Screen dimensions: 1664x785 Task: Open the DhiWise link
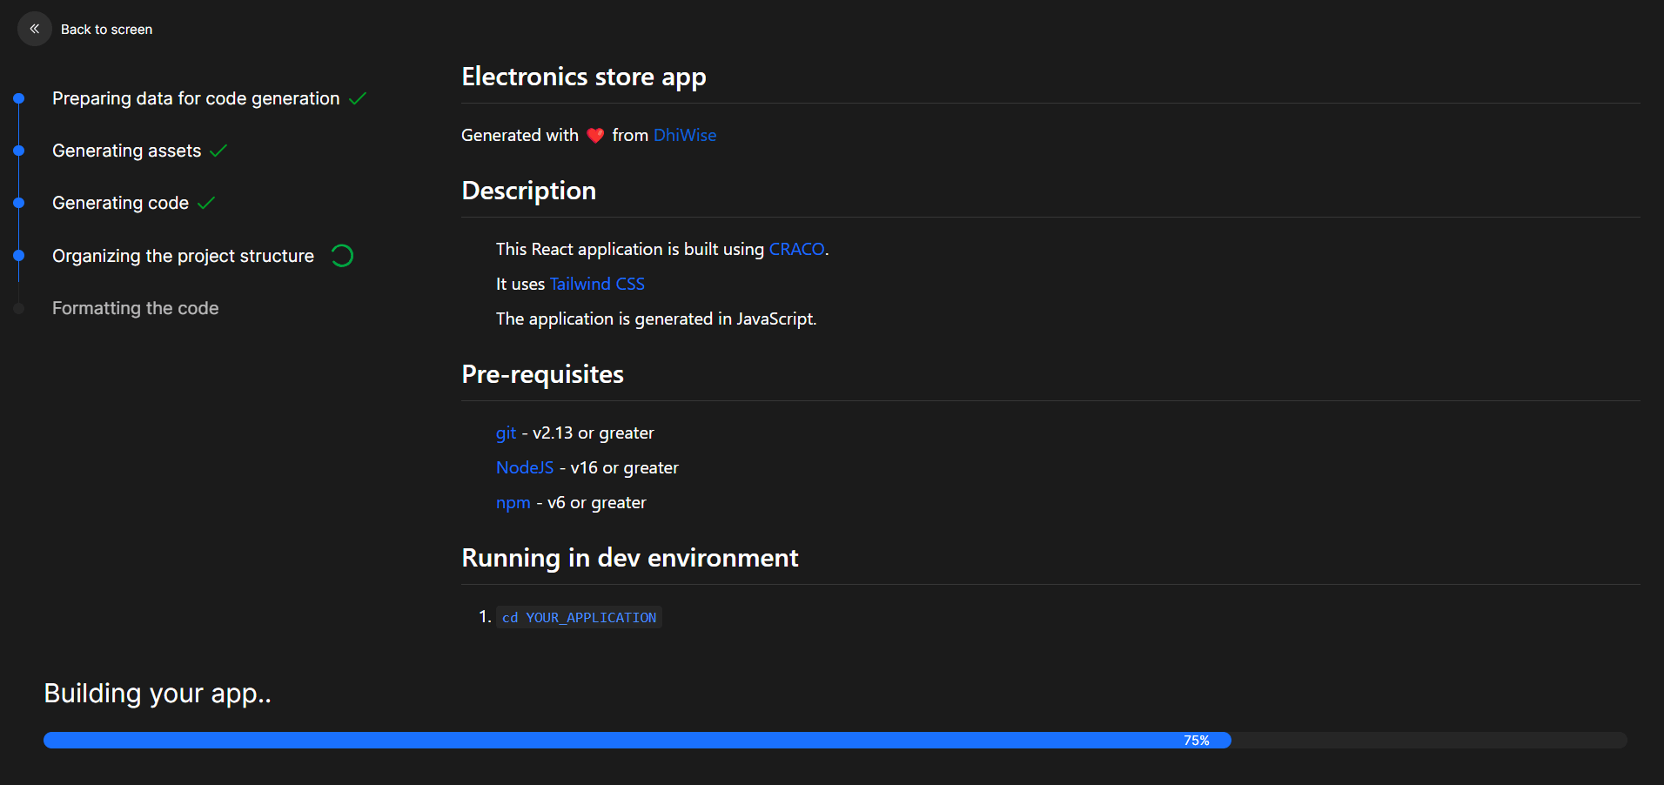pos(685,135)
